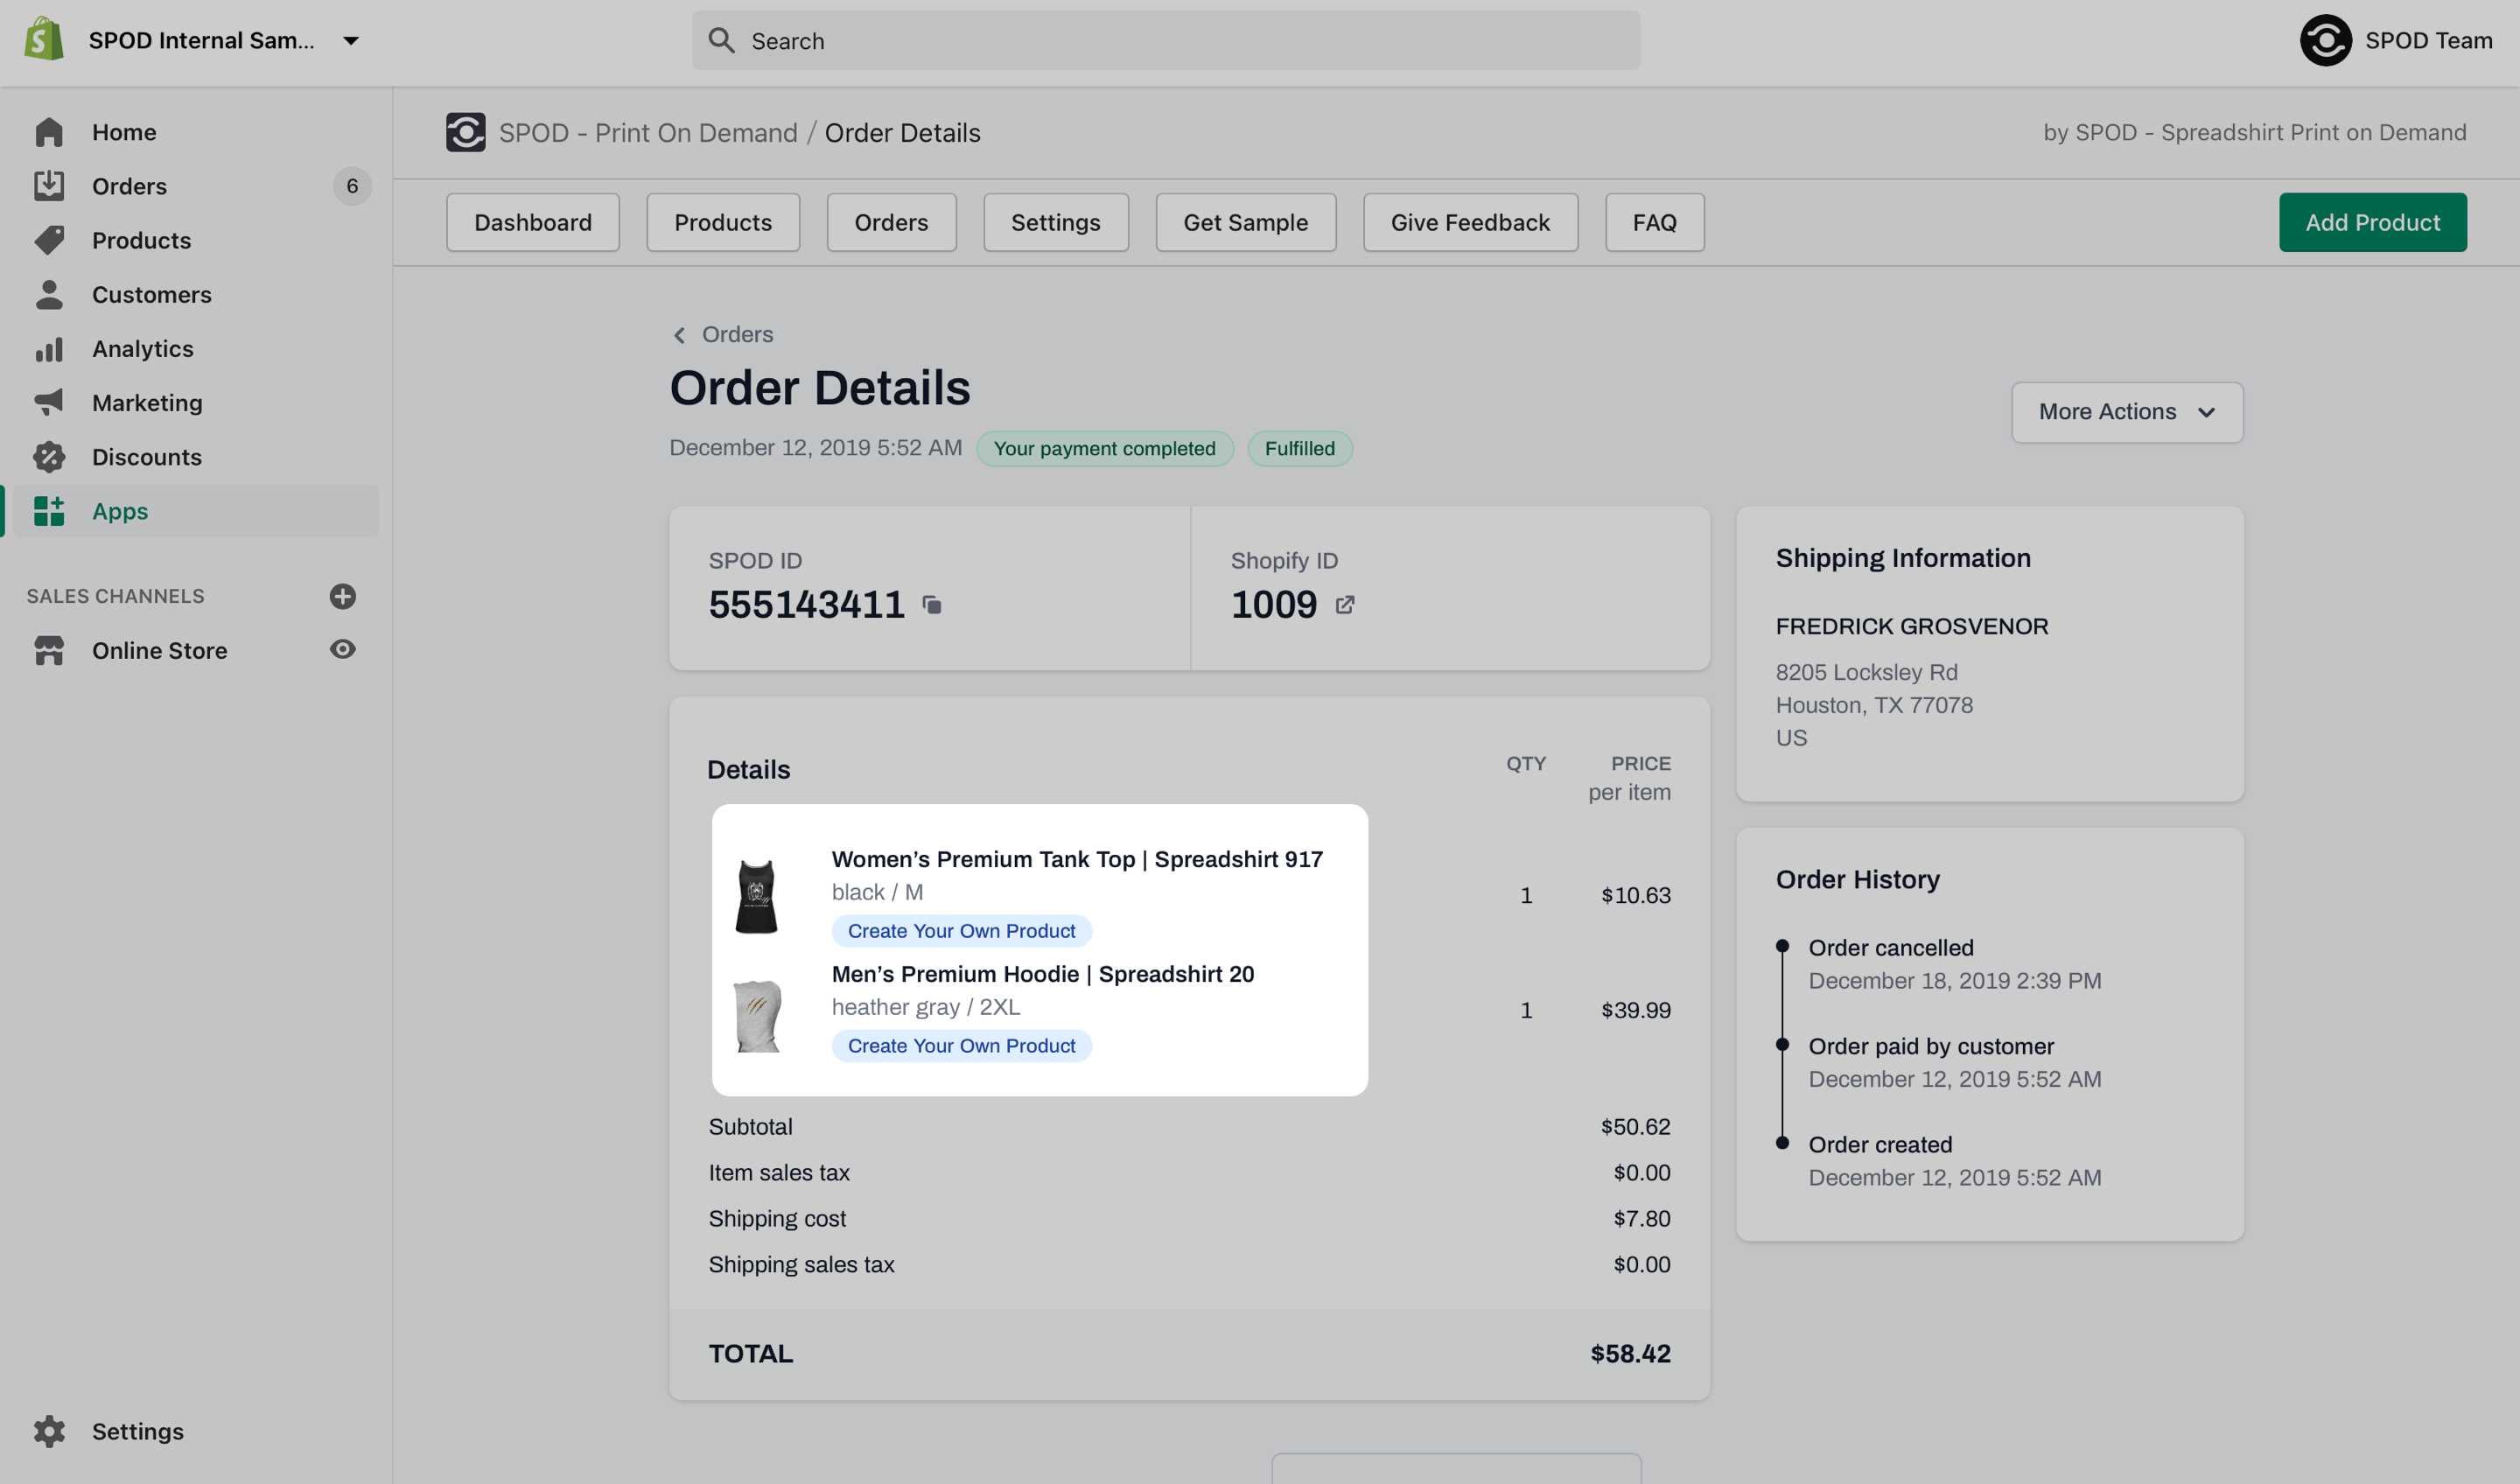Open the Dashboard tab
The width and height of the screenshot is (2520, 1484).
click(533, 222)
